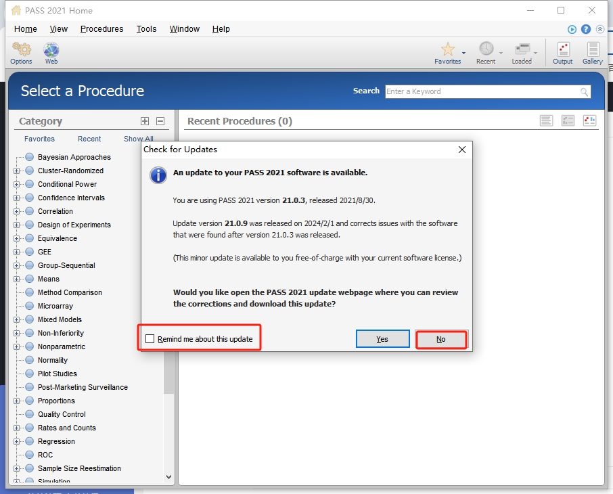This screenshot has width=613, height=494.
Task: Expand the Mixed Models tree node
Action: pos(16,319)
